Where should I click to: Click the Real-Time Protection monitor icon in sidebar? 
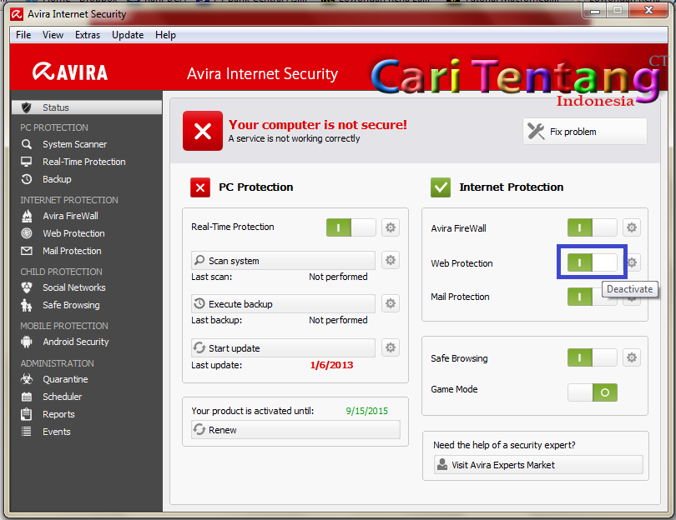[27, 162]
